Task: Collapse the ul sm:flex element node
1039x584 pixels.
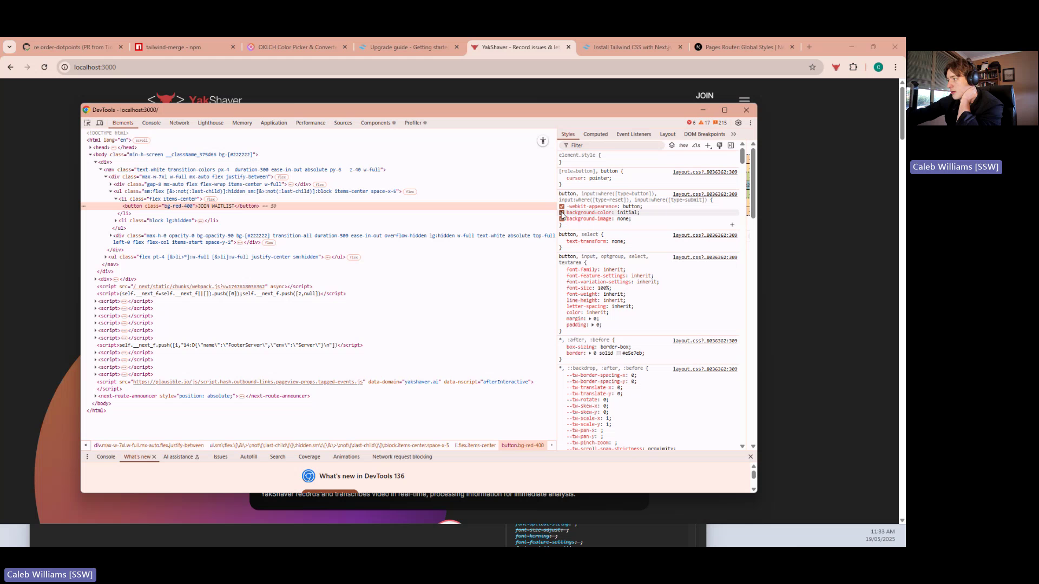Action: [x=111, y=191]
